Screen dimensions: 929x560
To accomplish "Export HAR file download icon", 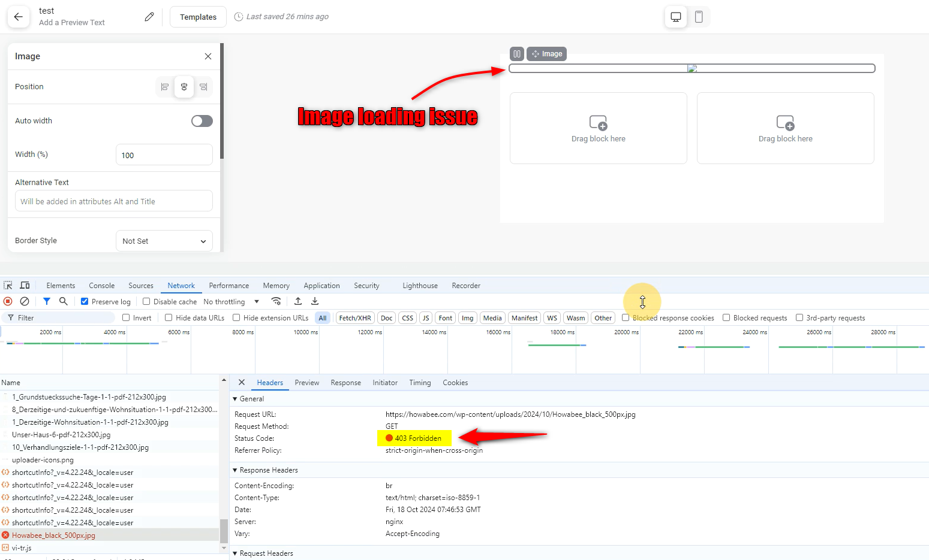I will (315, 301).
